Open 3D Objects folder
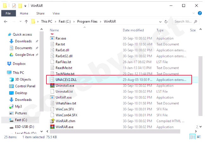 click(x=23, y=80)
